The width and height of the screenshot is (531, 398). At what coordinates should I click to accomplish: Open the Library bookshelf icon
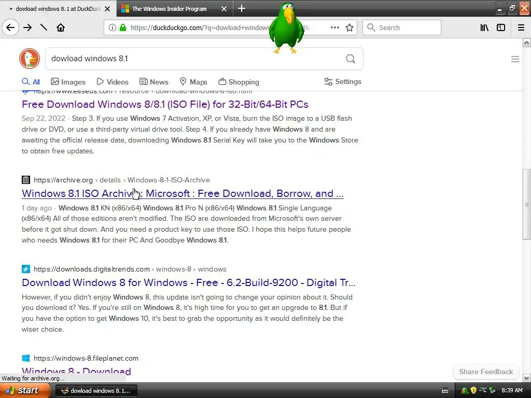[x=484, y=27]
